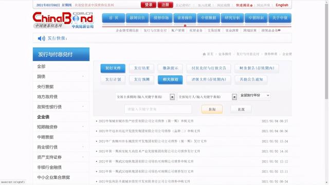
Task: Click 业务操作 in the breadcrumb
Action: coord(225,54)
